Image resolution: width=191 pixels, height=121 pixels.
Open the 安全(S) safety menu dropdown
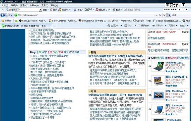coord(184,26)
